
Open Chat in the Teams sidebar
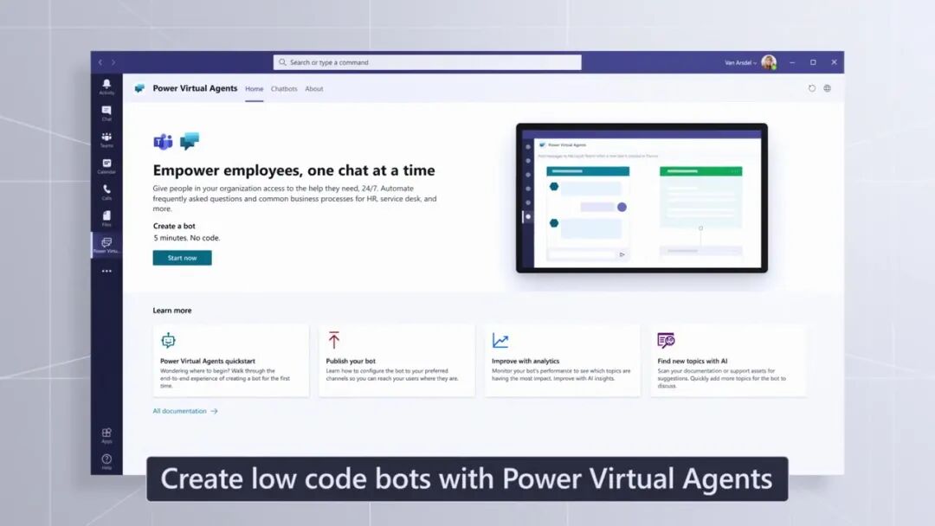click(106, 113)
